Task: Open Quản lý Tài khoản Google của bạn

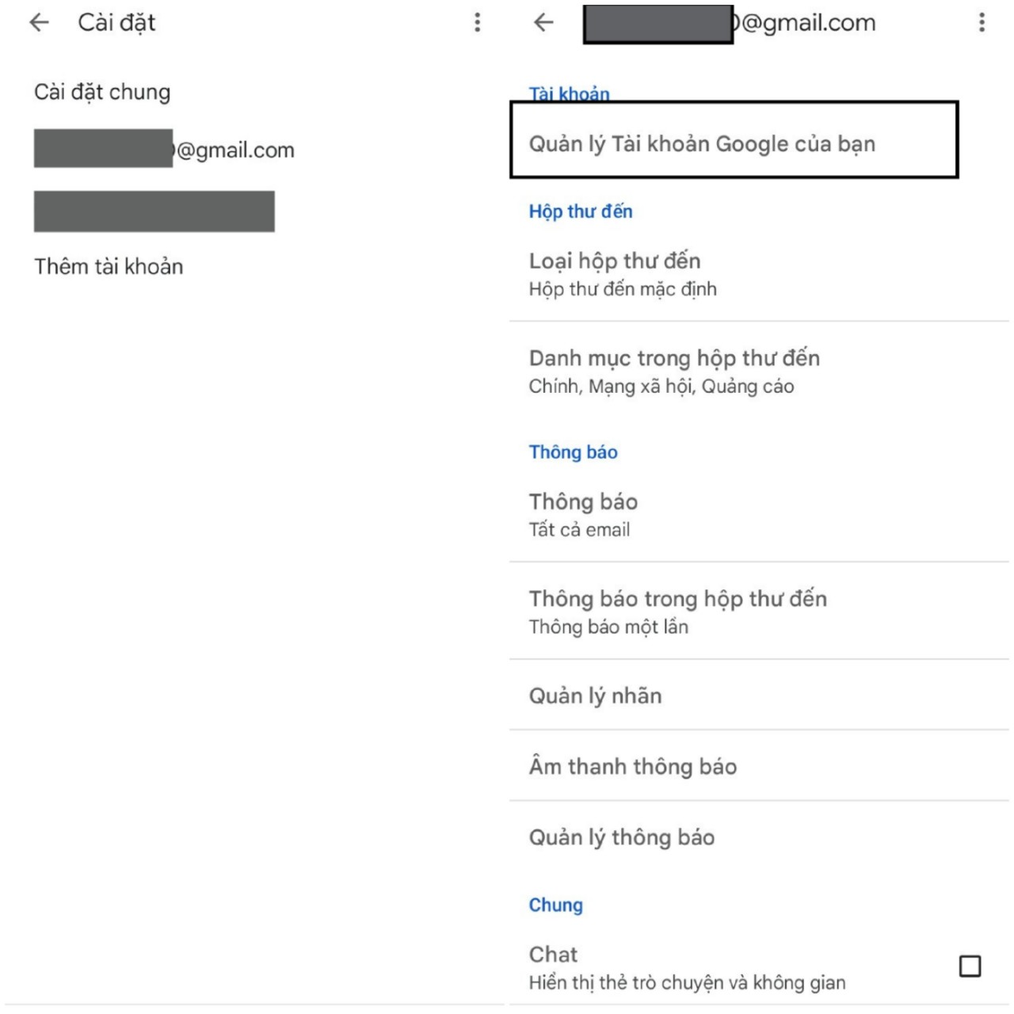Action: tap(734, 140)
